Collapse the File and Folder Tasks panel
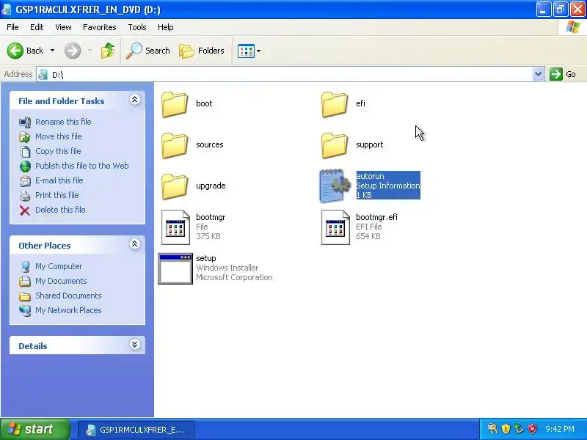The image size is (587, 440). click(135, 100)
